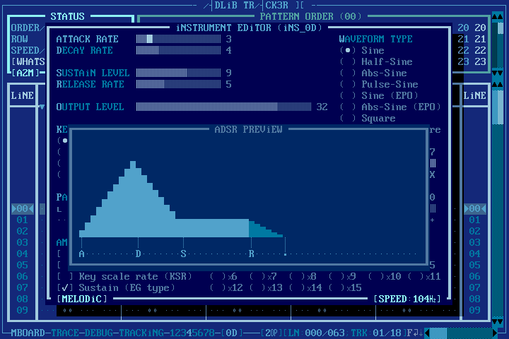Click the MELODiC instrument type label

(x=82, y=299)
